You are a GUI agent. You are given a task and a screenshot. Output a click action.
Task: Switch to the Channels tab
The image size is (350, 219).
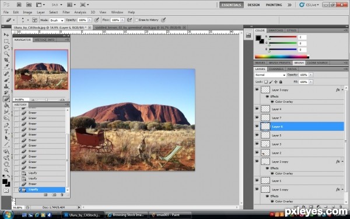click(276, 69)
